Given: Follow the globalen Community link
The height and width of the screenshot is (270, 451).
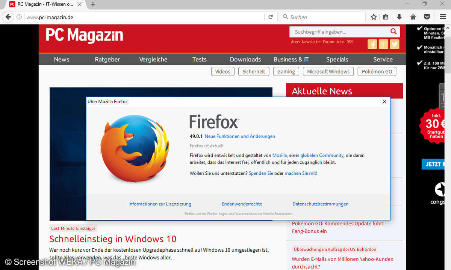Looking at the screenshot, I should [x=322, y=155].
